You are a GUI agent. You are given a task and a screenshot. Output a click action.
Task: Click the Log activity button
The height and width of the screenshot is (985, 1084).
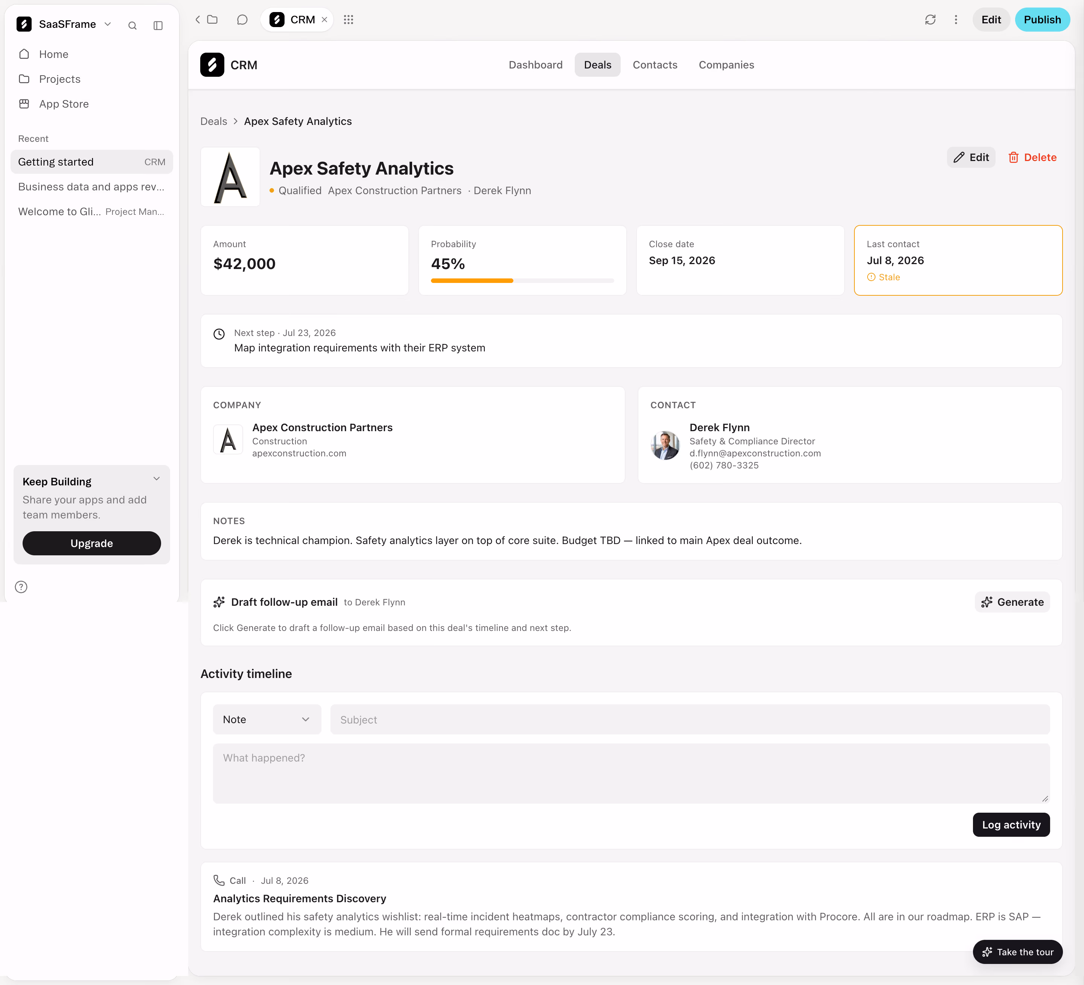pos(1011,825)
